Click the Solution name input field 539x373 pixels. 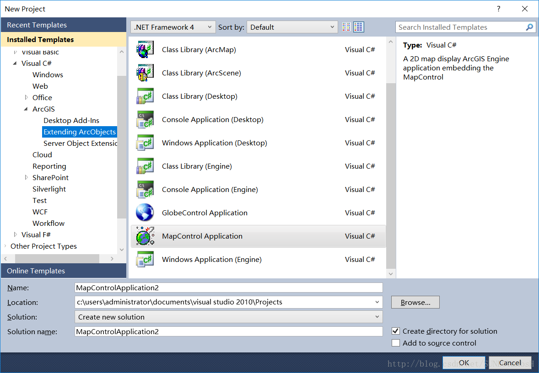tap(229, 331)
